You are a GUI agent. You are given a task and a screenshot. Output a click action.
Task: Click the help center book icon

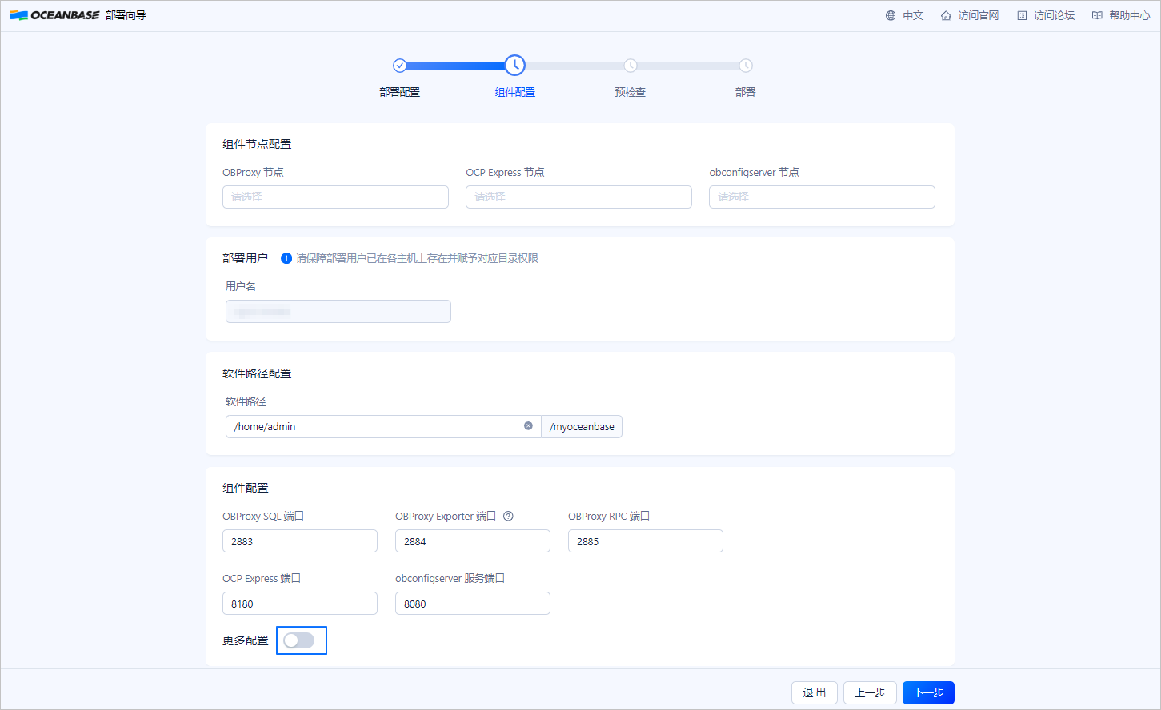[1097, 15]
